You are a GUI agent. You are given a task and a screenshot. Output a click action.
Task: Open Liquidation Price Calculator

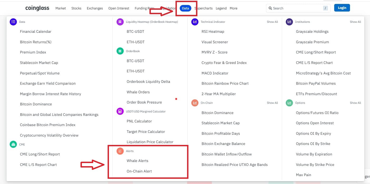(150, 142)
